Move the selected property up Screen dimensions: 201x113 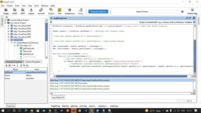(13, 66)
